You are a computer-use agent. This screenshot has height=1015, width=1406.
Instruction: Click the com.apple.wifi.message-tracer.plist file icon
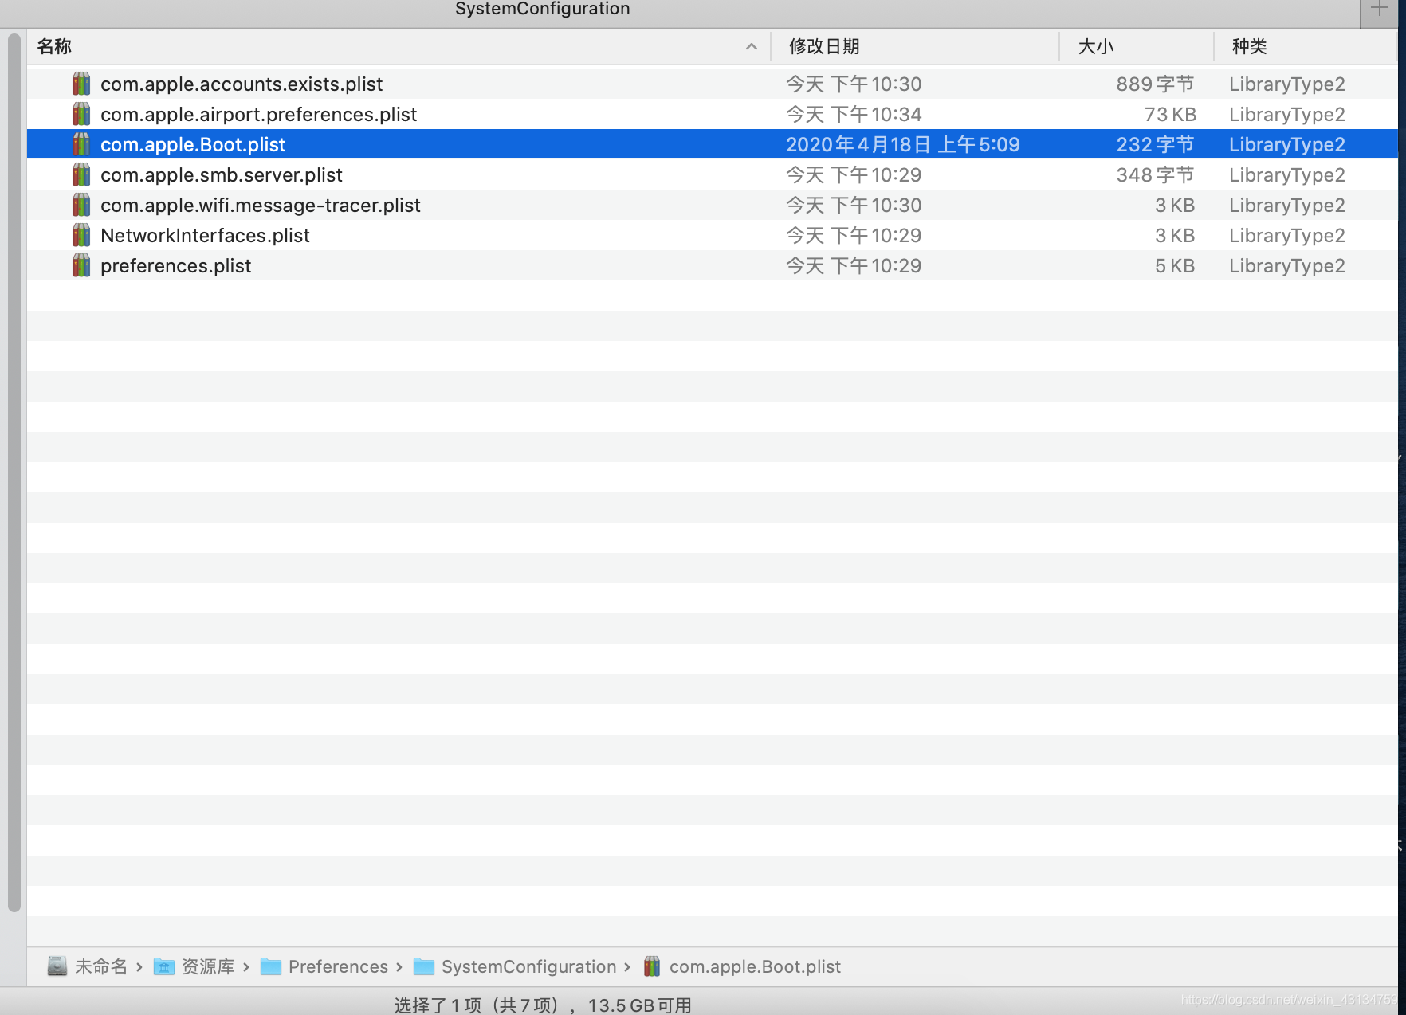pyautogui.click(x=81, y=205)
